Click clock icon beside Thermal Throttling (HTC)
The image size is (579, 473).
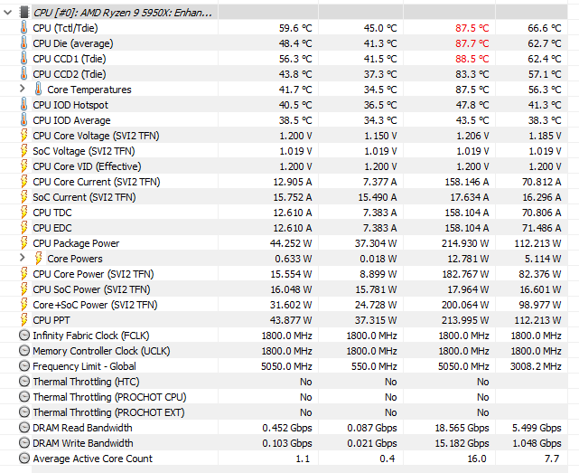coord(24,382)
